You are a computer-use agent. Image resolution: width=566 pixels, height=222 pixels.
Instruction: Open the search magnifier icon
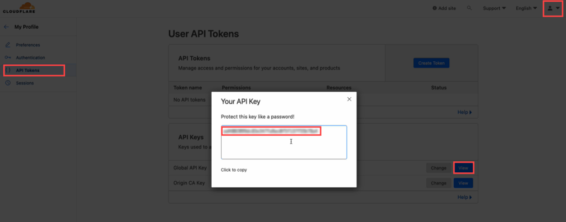tap(469, 8)
